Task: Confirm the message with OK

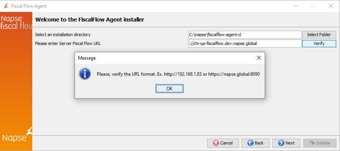Action: click(169, 88)
